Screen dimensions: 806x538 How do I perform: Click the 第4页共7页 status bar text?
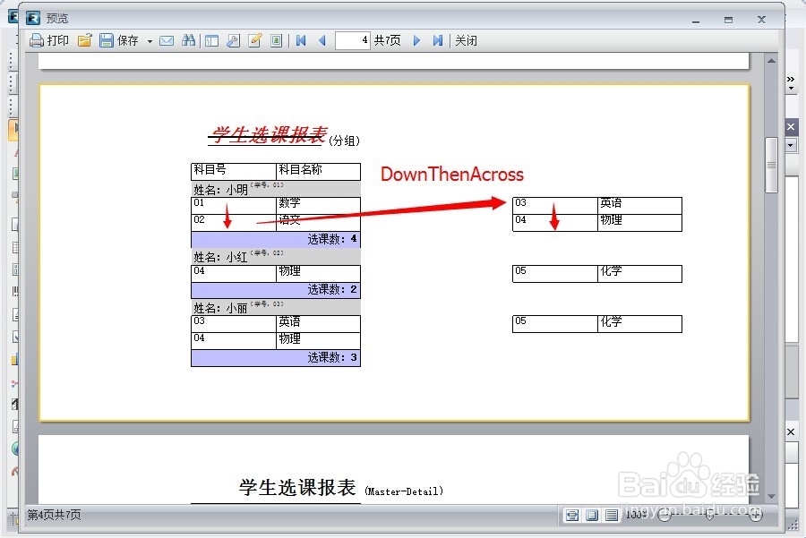point(54,515)
